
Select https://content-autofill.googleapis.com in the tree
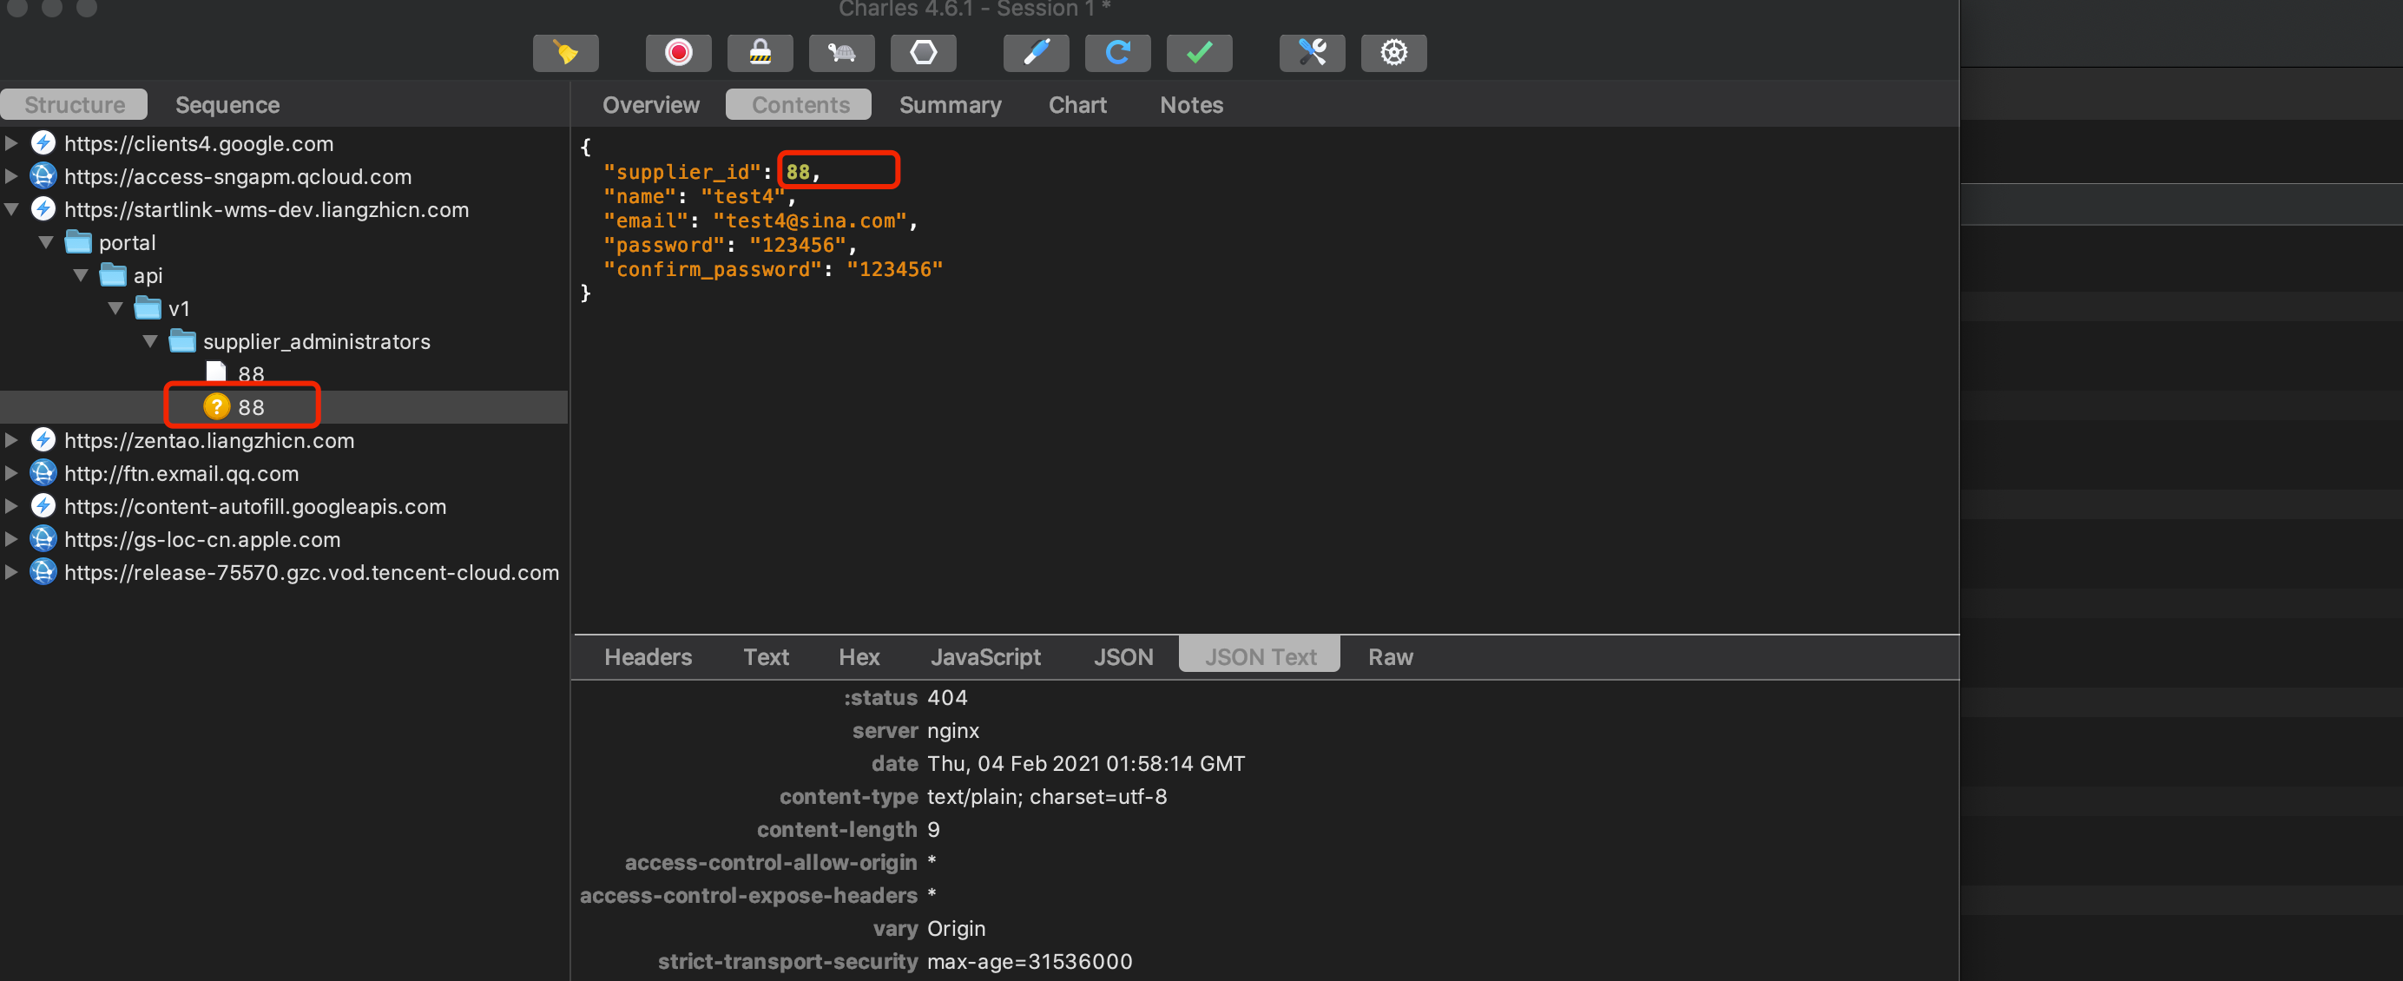click(254, 506)
